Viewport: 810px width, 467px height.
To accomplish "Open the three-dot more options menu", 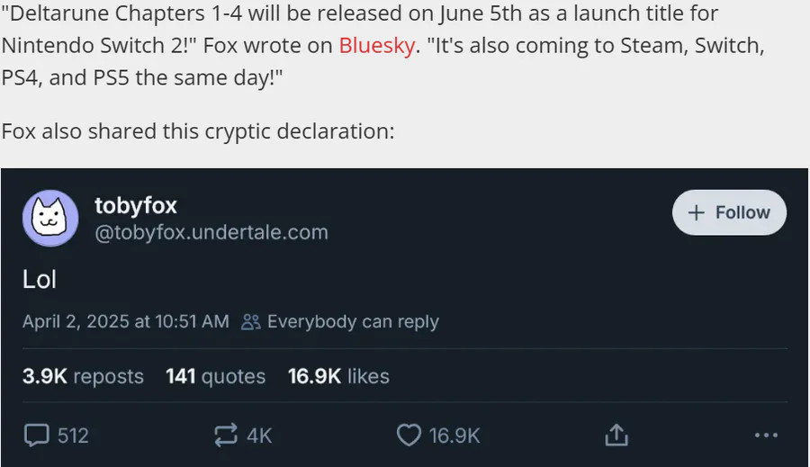I will 766,435.
